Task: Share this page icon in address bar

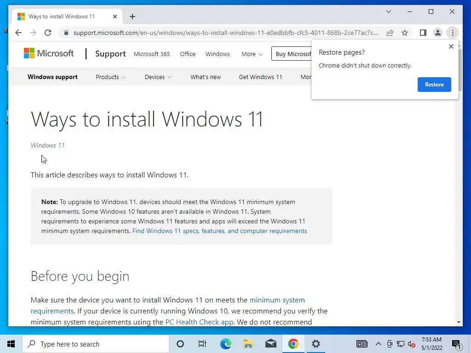Action: click(390, 33)
